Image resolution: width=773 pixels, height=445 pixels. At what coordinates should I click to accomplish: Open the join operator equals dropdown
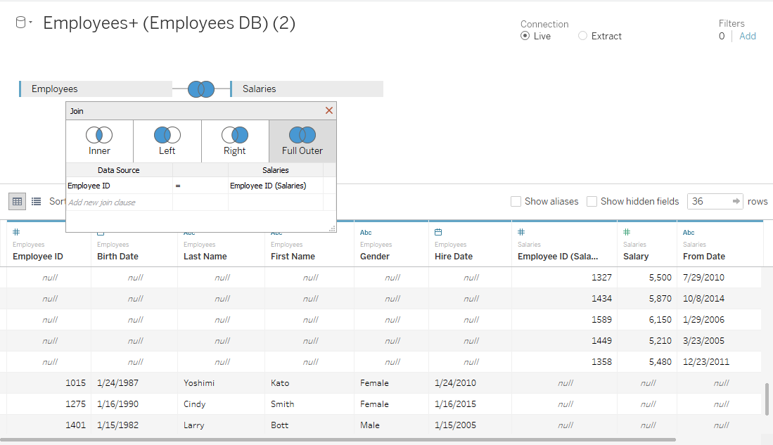point(199,186)
